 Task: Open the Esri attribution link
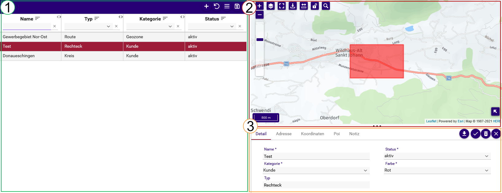pyautogui.click(x=461, y=121)
